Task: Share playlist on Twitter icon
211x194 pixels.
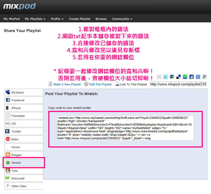Action: pyautogui.click(x=166, y=77)
